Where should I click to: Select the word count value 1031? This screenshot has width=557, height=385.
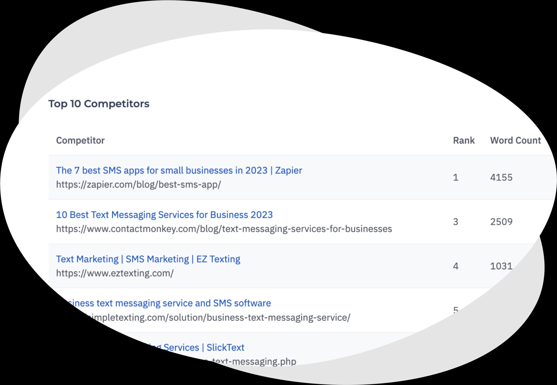(501, 266)
